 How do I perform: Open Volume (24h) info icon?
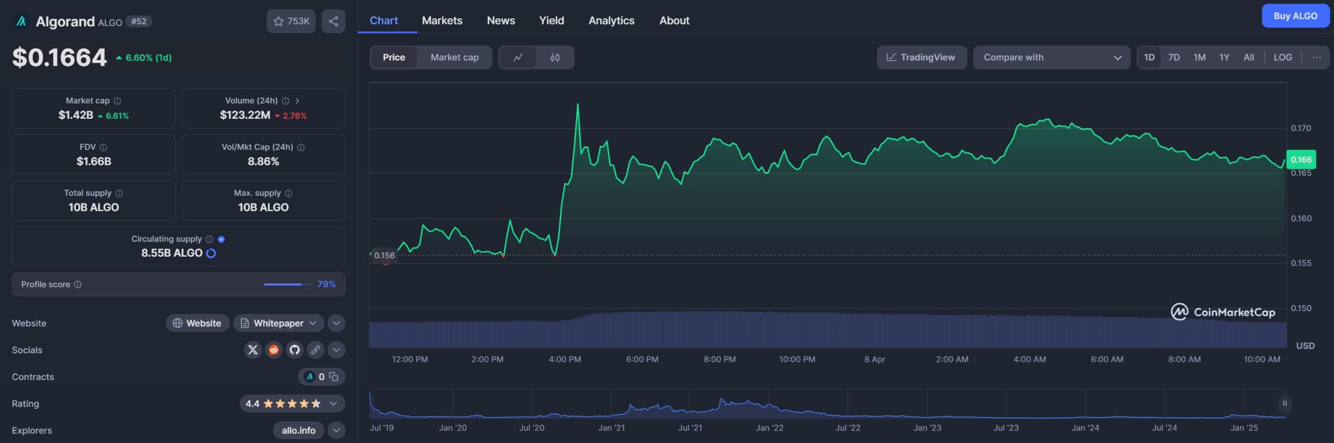[286, 101]
